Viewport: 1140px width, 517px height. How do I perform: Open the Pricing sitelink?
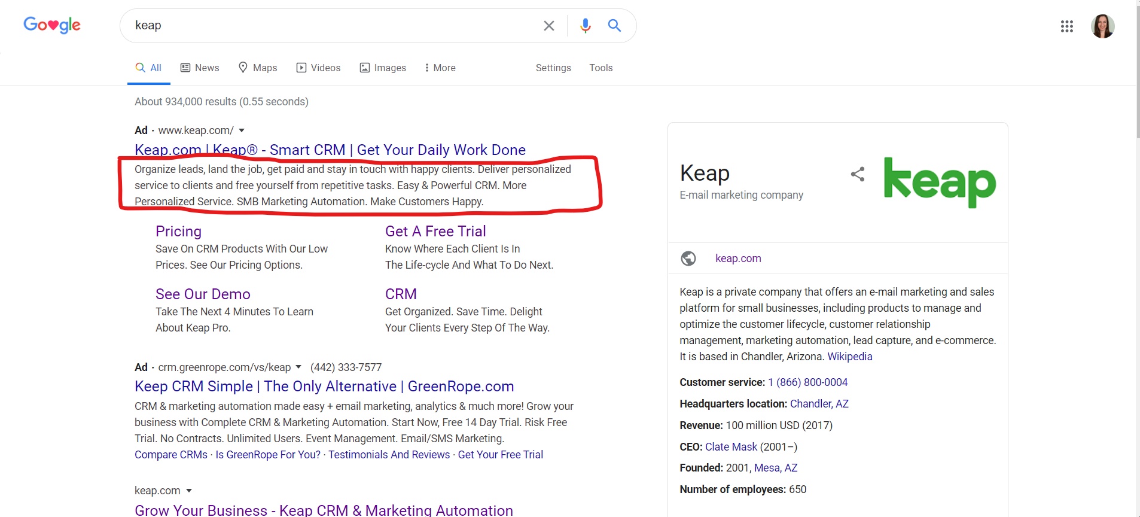(x=178, y=231)
